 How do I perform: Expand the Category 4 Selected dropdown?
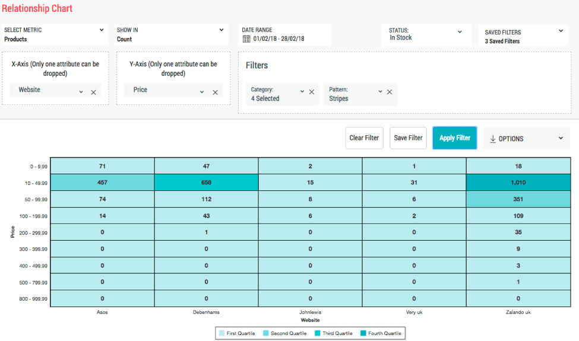click(x=302, y=91)
